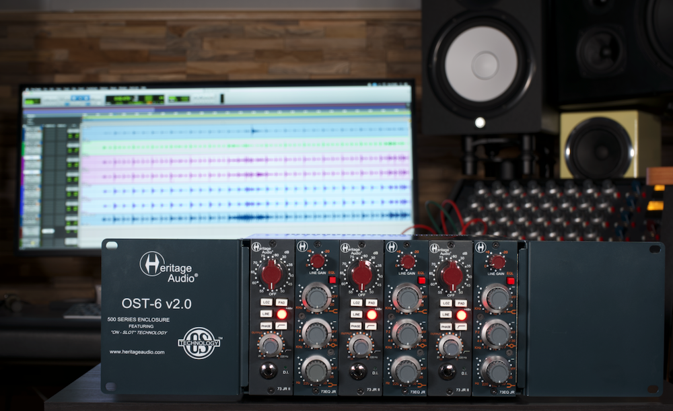Screen dimensions: 673x411
Task: Click the LINE GAIN knob on left 73EQ JR
Action: coord(317,261)
